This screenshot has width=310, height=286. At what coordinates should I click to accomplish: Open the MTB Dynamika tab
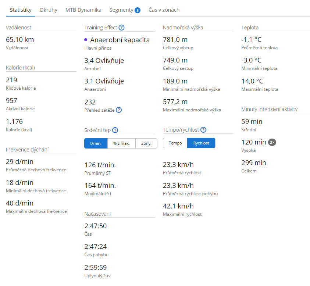pos(83,10)
